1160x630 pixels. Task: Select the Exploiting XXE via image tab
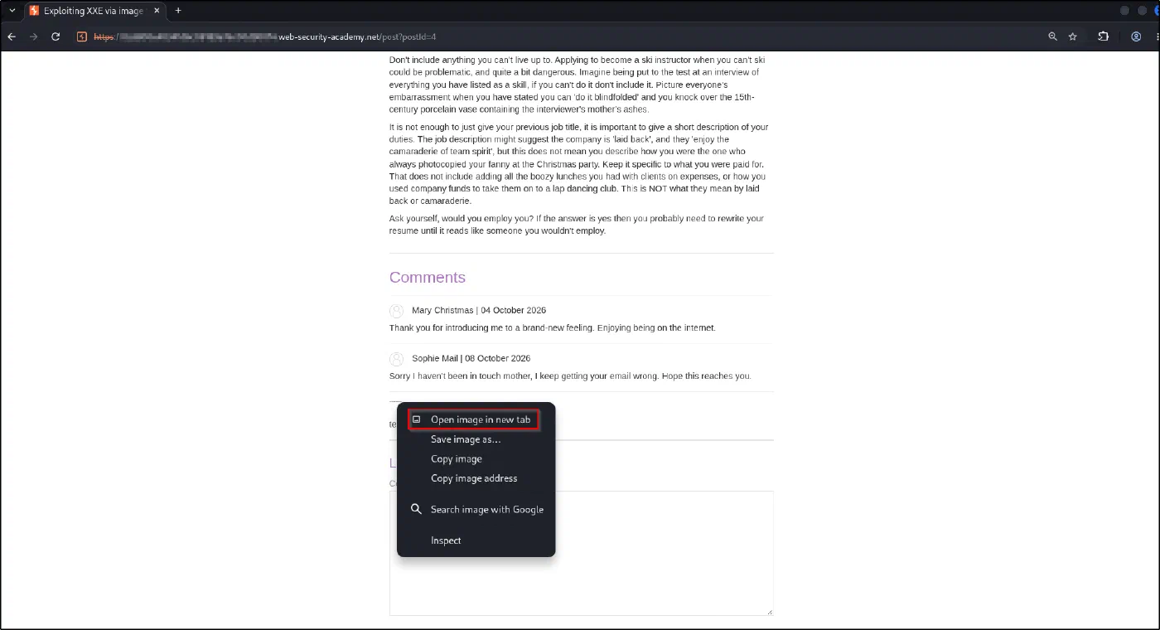pyautogui.click(x=94, y=11)
